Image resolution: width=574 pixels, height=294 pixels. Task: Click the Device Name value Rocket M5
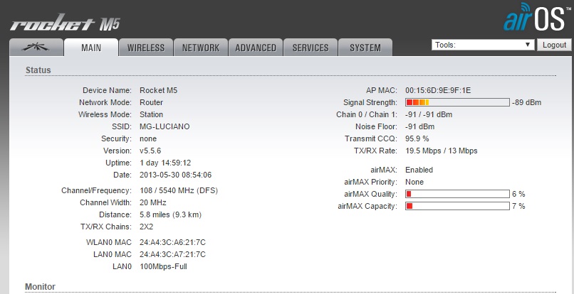[x=159, y=90]
